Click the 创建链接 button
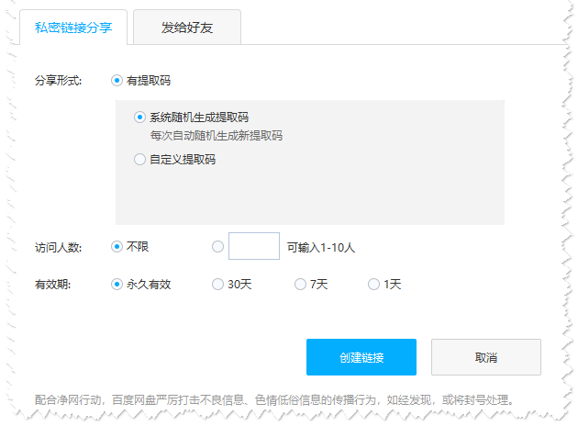578x426 pixels. tap(361, 357)
